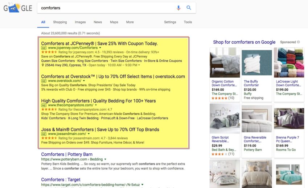Click the Ad badge next to www.overstock.com
308x188 pixels.
pos(44,81)
